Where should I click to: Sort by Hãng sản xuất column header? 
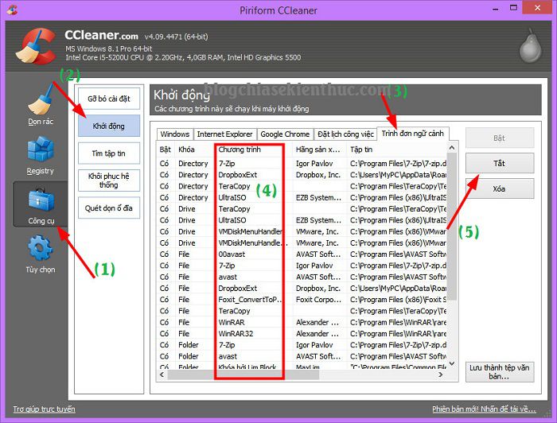pos(320,149)
